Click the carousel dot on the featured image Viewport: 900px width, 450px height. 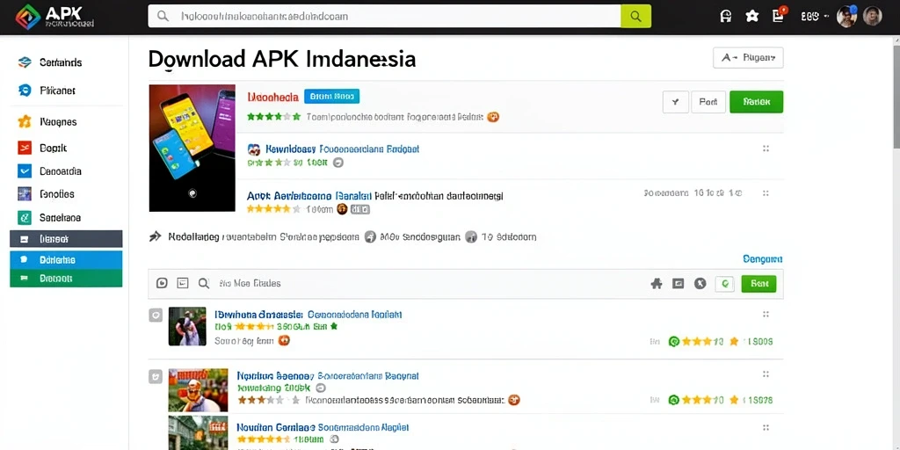click(192, 193)
